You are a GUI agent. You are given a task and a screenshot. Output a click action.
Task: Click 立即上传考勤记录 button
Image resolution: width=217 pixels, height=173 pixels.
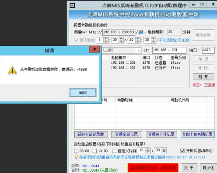tap(197, 135)
